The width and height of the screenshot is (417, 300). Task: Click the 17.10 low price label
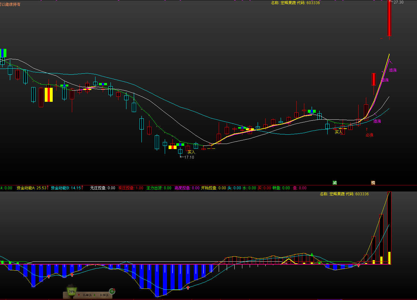189,157
